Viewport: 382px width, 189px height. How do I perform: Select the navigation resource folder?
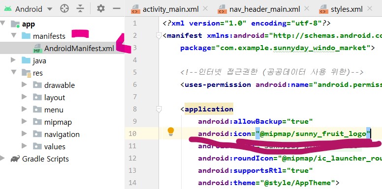coord(62,135)
